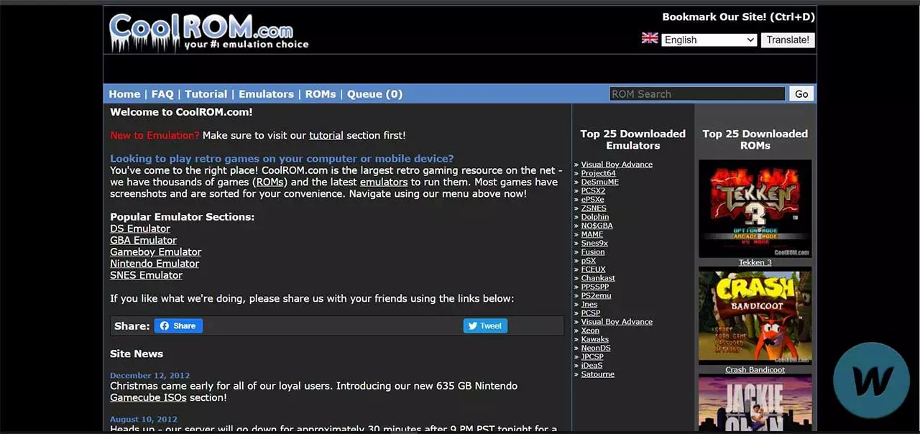Open PS2emu emulator link
The height and width of the screenshot is (434, 920).
(595, 295)
